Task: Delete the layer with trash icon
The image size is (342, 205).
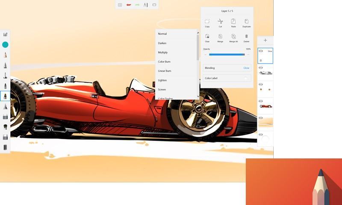Action: pyautogui.click(x=246, y=37)
